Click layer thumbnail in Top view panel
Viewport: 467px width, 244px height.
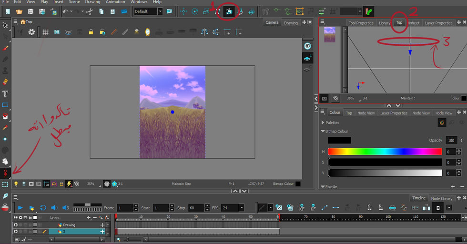coord(330,34)
